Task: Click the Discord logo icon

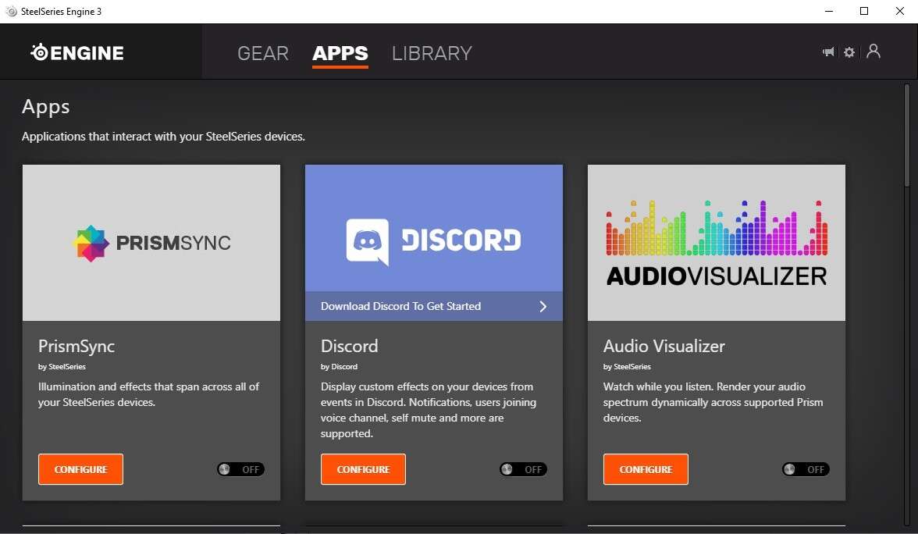Action: [x=367, y=241]
